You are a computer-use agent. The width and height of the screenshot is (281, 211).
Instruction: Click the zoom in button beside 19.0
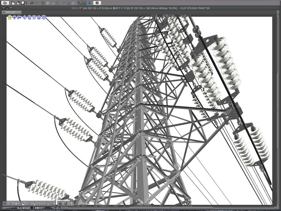[x=28, y=208]
